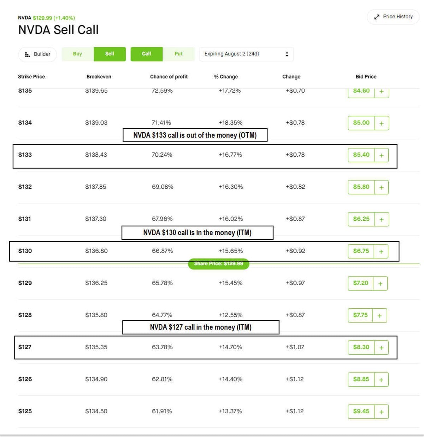Click the expiration date stepper arrows
This screenshot has width=424, height=437.
pyautogui.click(x=287, y=54)
